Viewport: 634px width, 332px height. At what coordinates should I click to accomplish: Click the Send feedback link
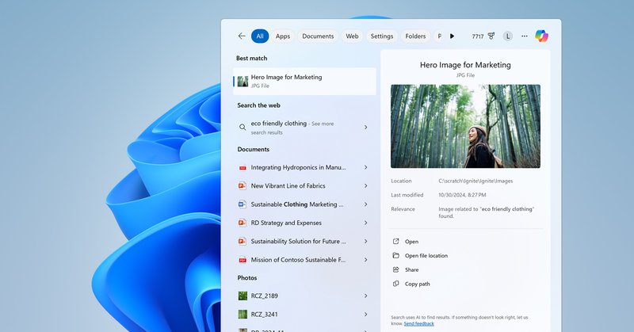419,323
